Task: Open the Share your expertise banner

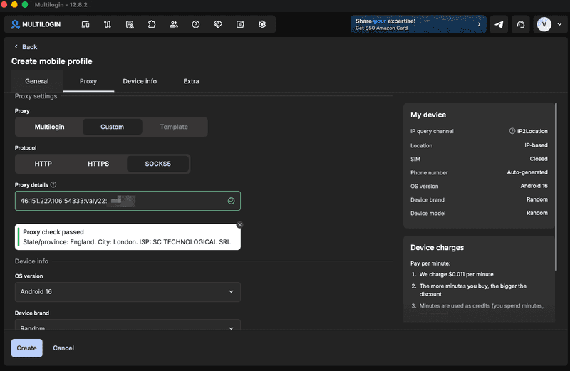Action: (x=418, y=24)
